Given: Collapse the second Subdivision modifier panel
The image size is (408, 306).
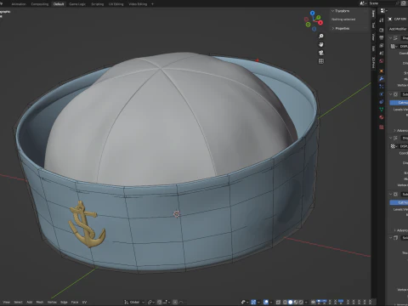Looking at the screenshot, I should (x=390, y=194).
